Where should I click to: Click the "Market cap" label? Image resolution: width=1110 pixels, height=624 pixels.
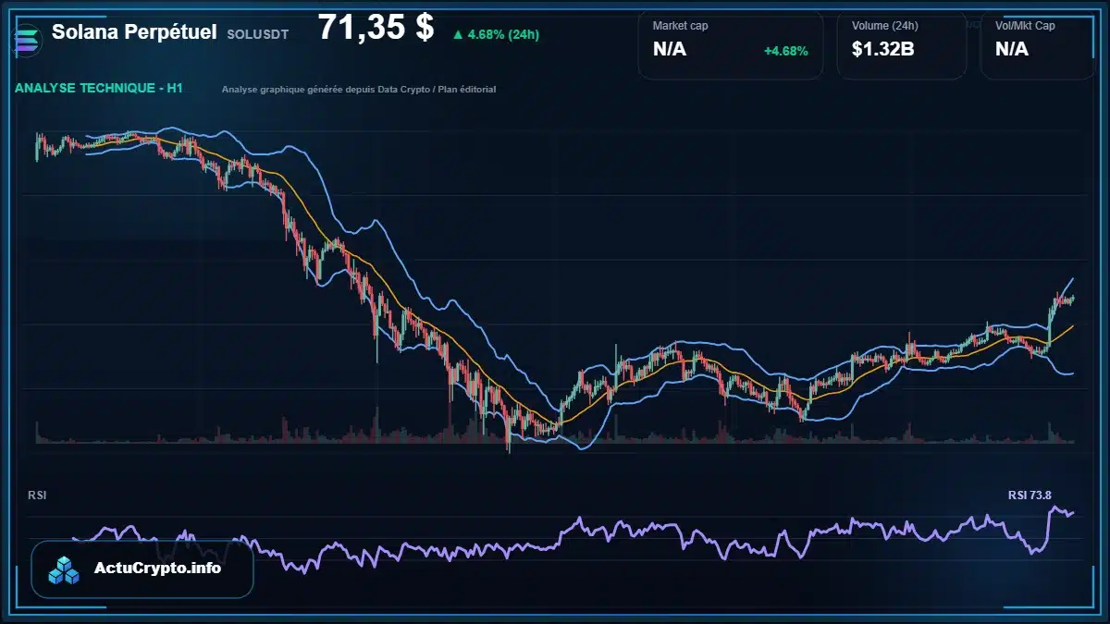click(681, 26)
